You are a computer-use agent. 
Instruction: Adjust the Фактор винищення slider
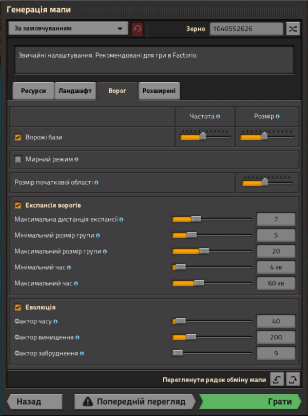click(212, 337)
